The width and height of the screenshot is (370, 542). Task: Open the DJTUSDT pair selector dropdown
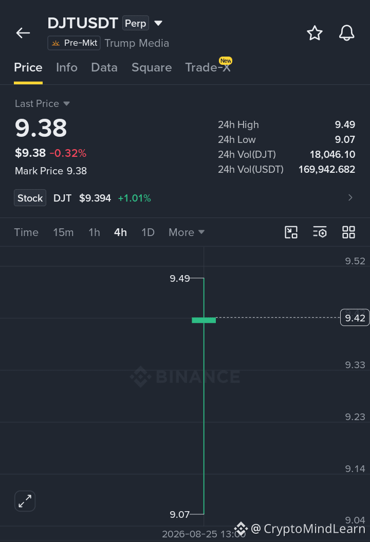point(158,23)
